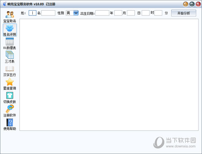The height and width of the screenshot is (154, 202).
Task: Maximize the window with dark round button
Action: pyautogui.click(x=192, y=4)
